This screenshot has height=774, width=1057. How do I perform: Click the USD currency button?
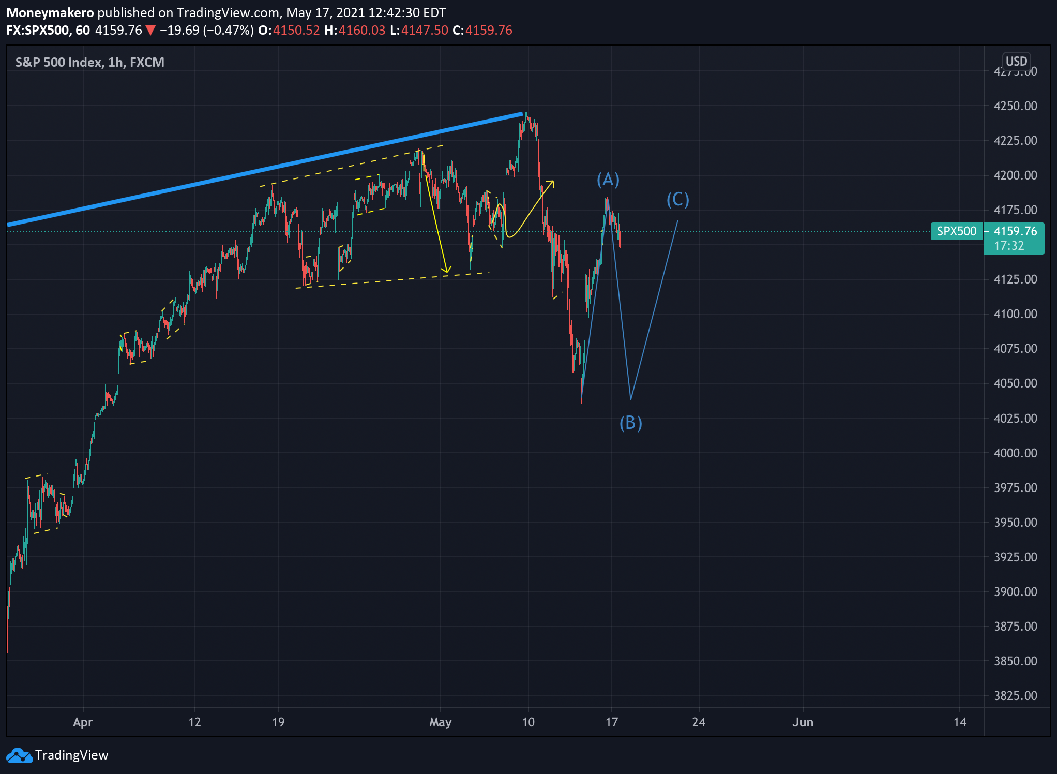(1016, 62)
